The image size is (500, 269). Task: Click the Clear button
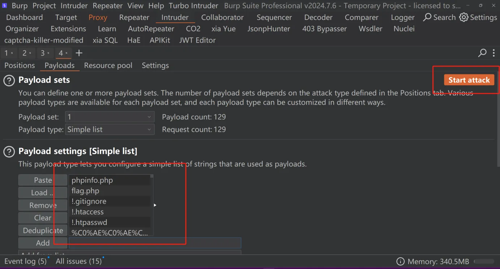(43, 218)
